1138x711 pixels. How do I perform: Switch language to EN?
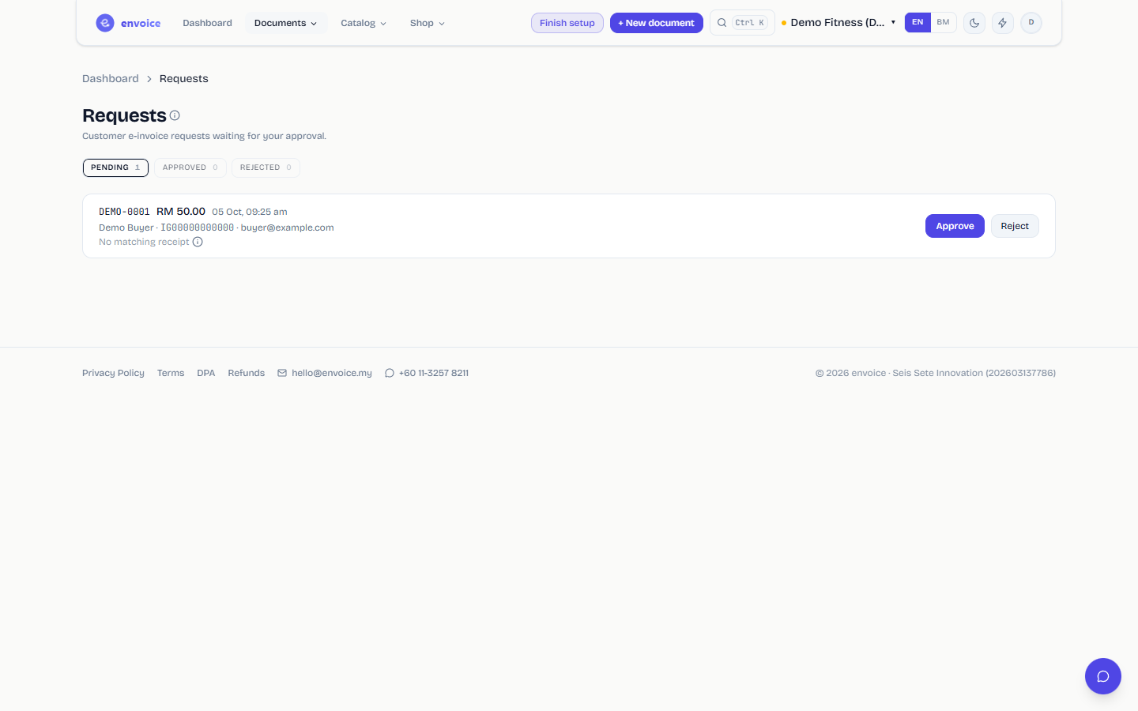tap(918, 22)
